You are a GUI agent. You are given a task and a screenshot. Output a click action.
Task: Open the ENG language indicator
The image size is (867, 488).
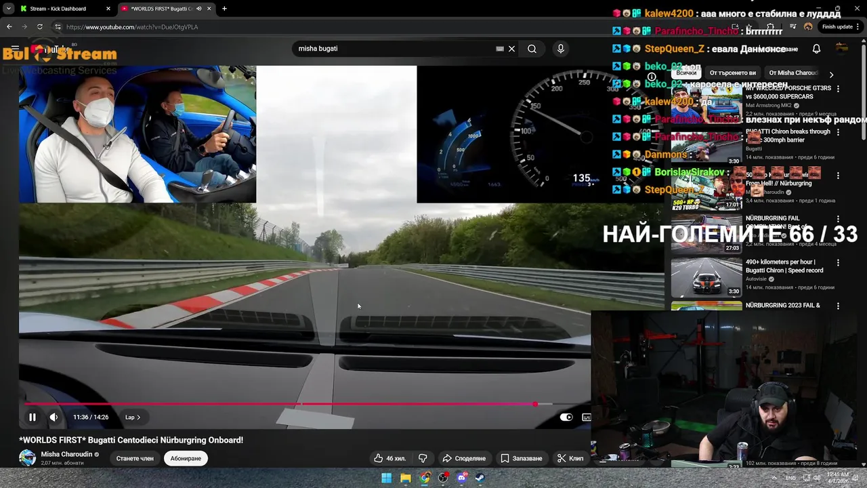click(790, 478)
